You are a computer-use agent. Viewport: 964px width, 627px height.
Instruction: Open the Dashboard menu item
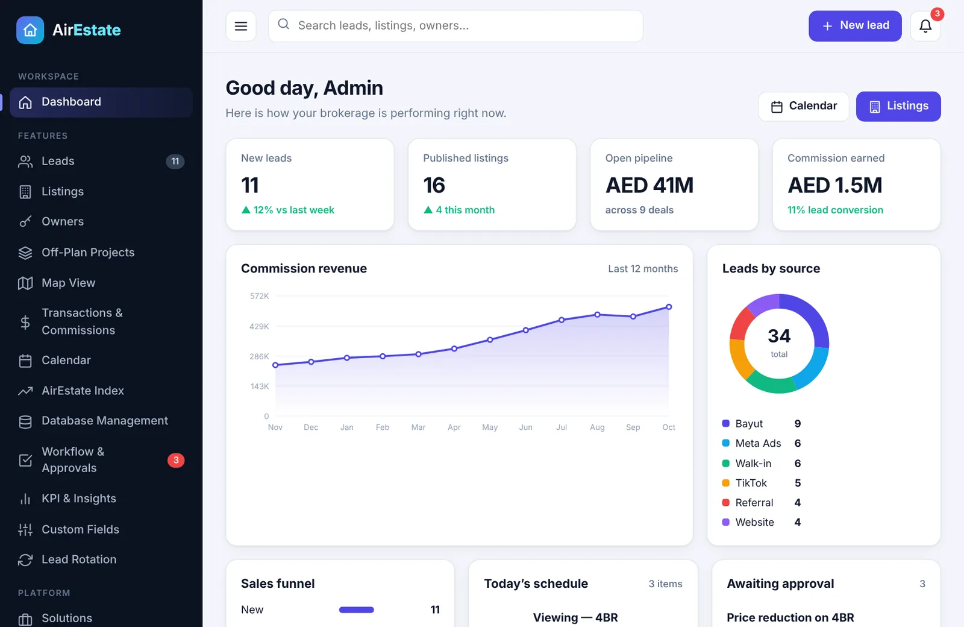point(101,102)
